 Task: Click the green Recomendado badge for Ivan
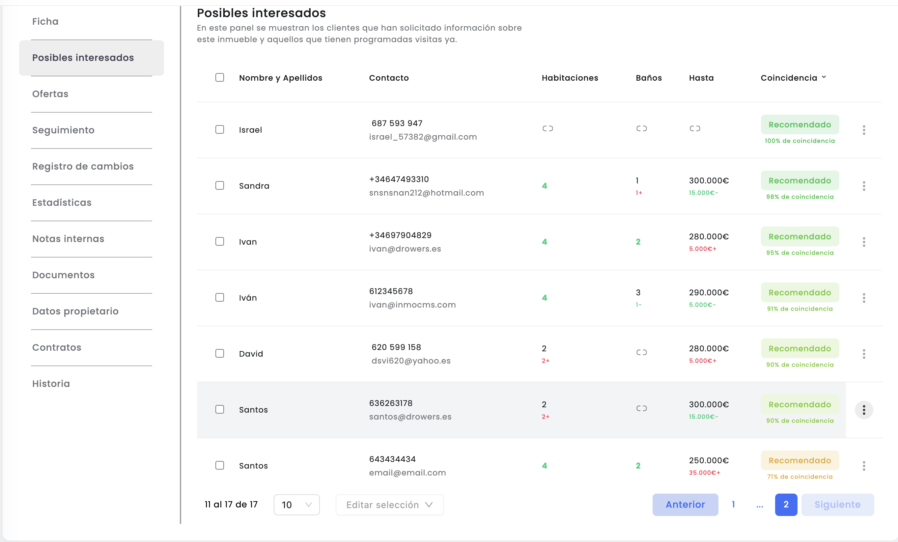point(800,237)
